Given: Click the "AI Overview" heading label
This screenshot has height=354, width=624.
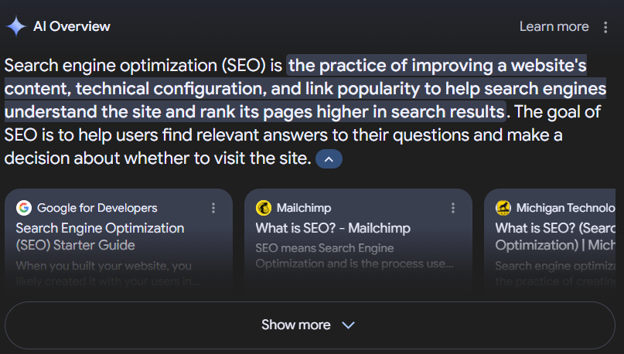Looking at the screenshot, I should [x=71, y=26].
